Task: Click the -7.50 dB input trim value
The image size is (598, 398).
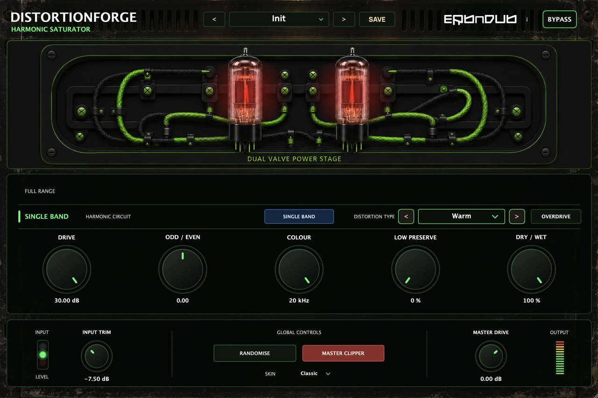Action: [x=97, y=379]
